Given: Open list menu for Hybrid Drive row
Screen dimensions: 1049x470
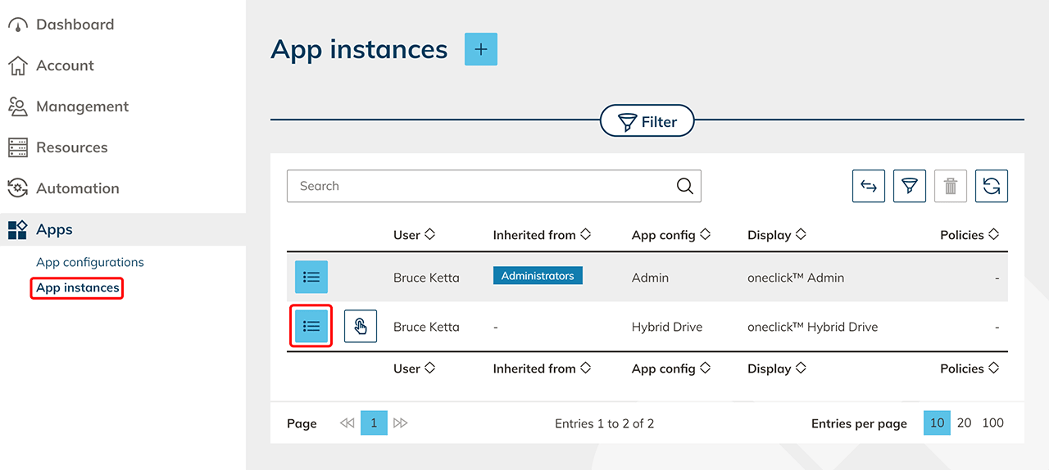Looking at the screenshot, I should 311,326.
